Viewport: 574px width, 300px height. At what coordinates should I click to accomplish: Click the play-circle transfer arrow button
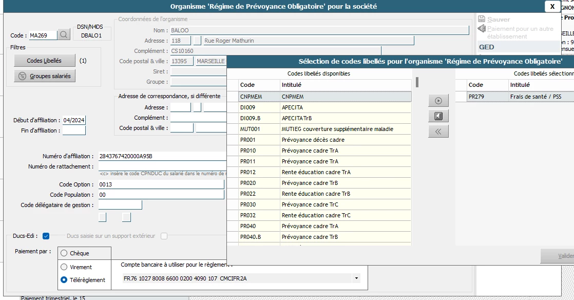438,101
